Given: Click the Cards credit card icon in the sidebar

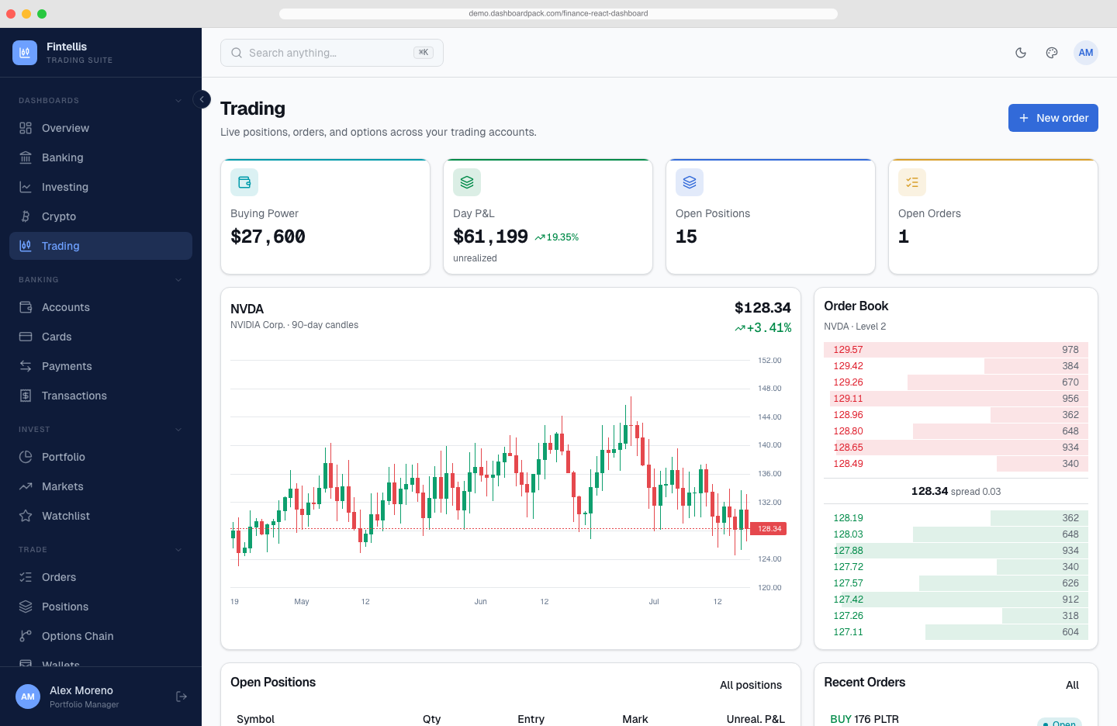Looking at the screenshot, I should [x=26, y=337].
